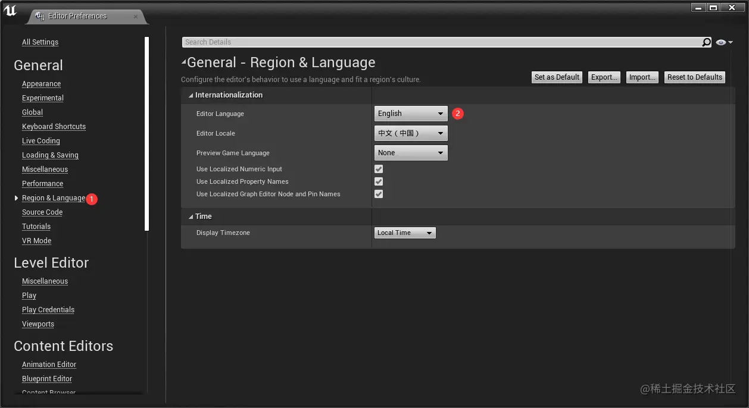Viewport: 749px width, 408px height.
Task: Click the Reset to Defaults button
Action: [x=695, y=77]
